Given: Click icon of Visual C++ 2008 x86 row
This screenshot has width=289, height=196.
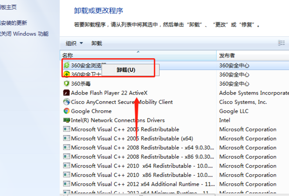Looking at the screenshot, I should [67, 156].
